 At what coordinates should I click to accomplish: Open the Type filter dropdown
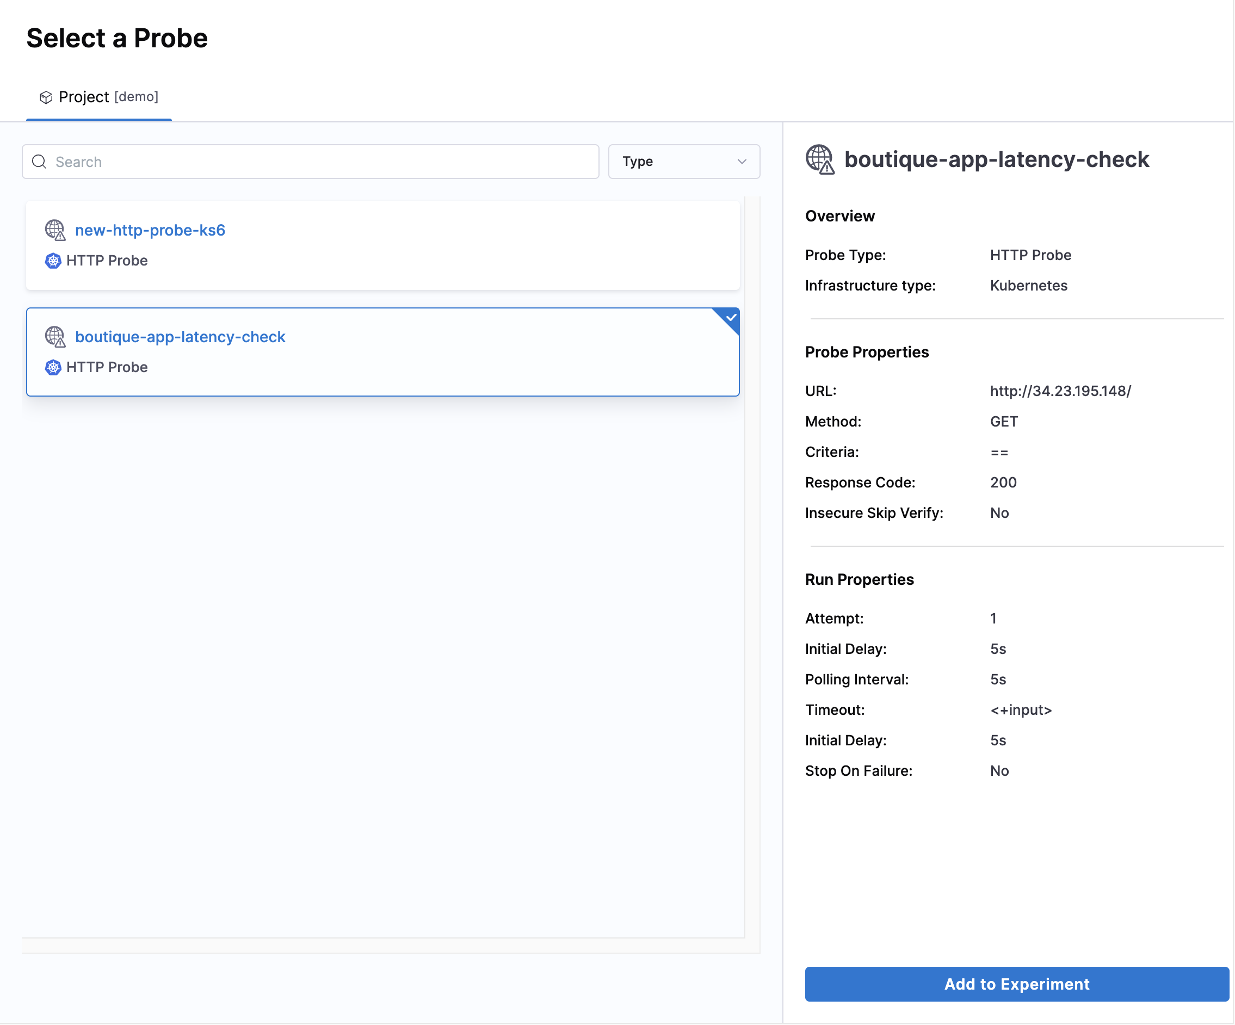tap(683, 162)
